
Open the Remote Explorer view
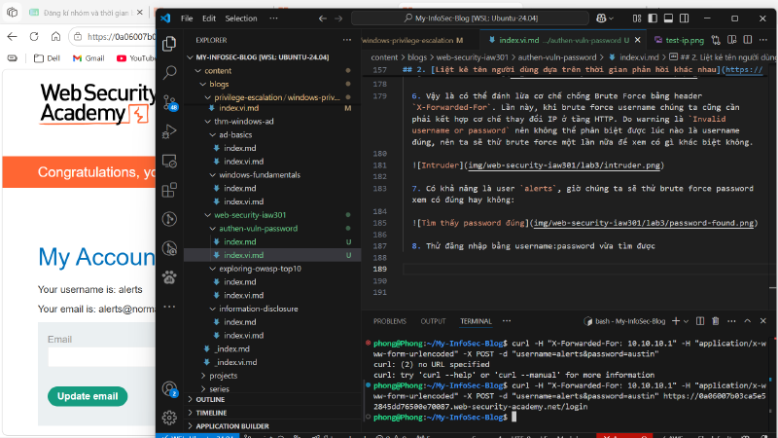click(x=169, y=161)
